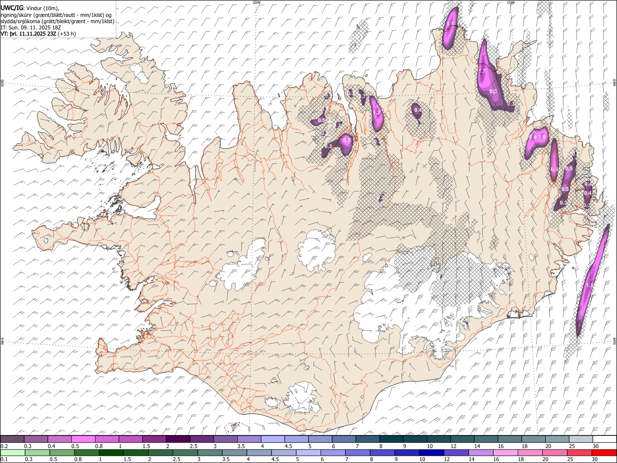Click the 8–9 dark teal snow swatch
The width and height of the screenshot is (617, 463).
(391, 439)
